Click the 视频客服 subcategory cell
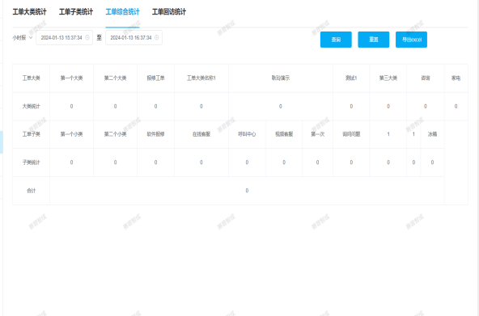This screenshot has height=316, width=479. 284,134
